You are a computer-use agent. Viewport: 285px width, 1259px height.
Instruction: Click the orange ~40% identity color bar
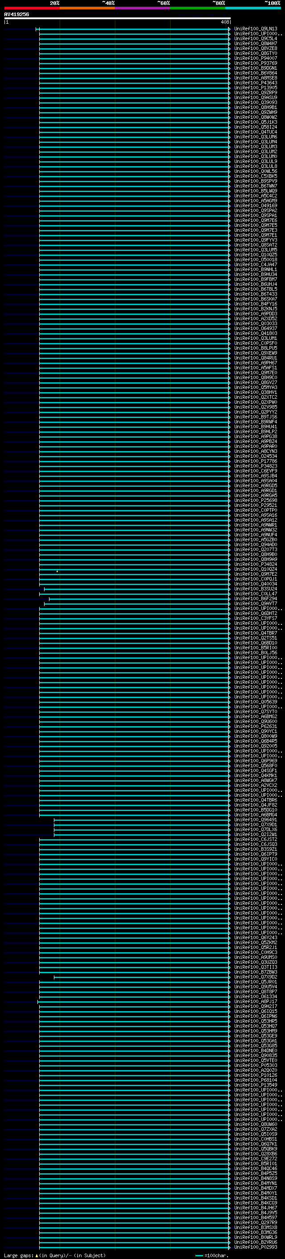[87, 8]
